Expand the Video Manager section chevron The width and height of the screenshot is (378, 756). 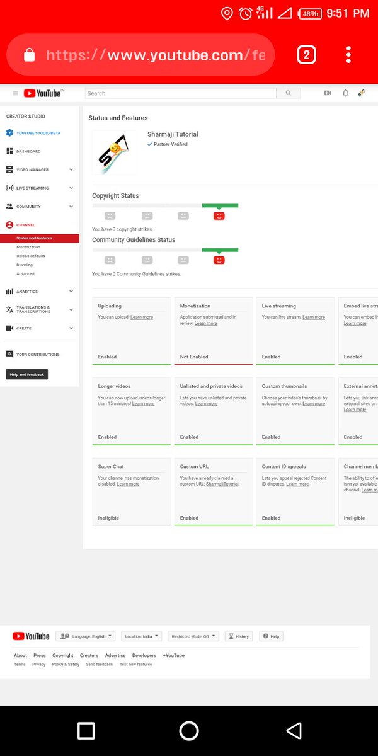tap(71, 169)
